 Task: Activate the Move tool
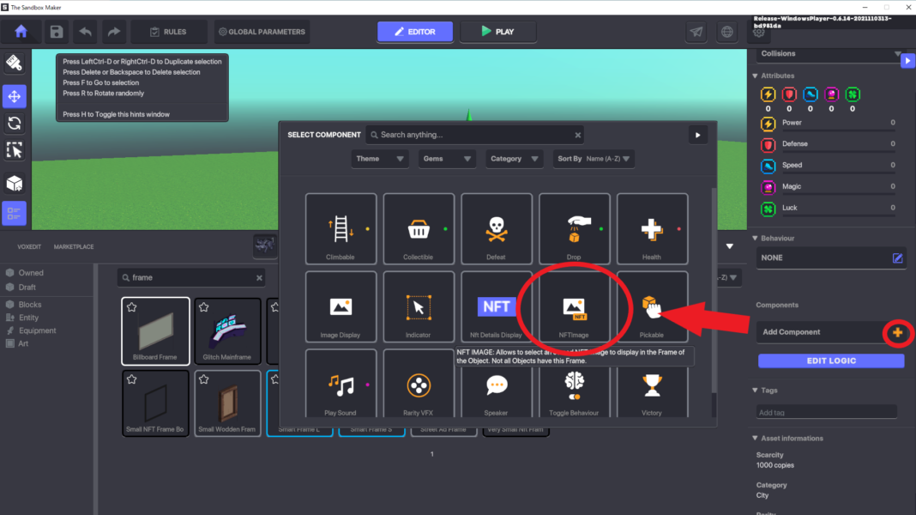(x=14, y=96)
